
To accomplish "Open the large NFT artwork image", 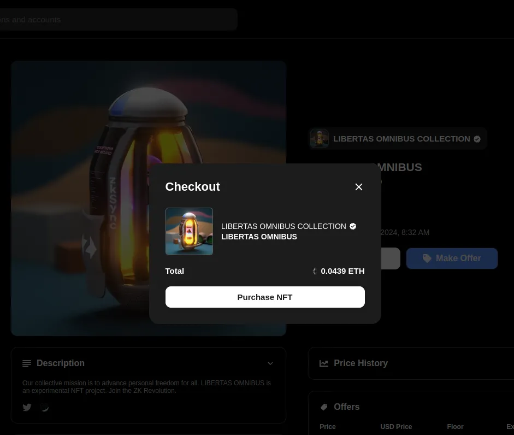I will pos(149,198).
